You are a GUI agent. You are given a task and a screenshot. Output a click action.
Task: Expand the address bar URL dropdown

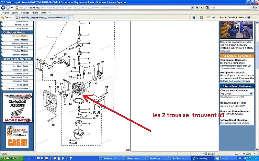coord(193,7)
